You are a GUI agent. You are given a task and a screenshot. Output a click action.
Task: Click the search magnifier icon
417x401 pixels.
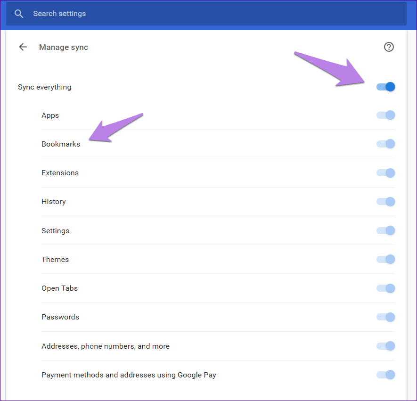pos(19,14)
